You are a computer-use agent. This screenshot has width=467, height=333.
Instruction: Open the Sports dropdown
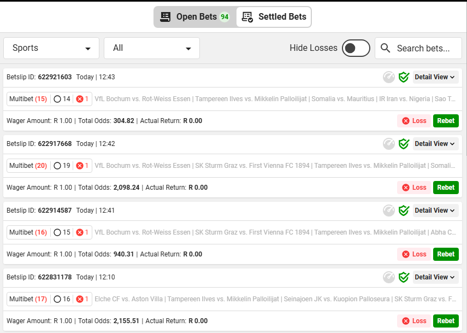pos(51,48)
